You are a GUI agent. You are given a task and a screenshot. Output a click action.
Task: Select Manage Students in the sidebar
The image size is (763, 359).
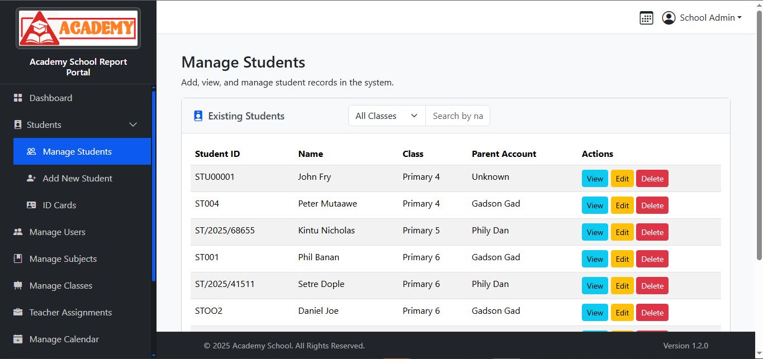click(77, 152)
